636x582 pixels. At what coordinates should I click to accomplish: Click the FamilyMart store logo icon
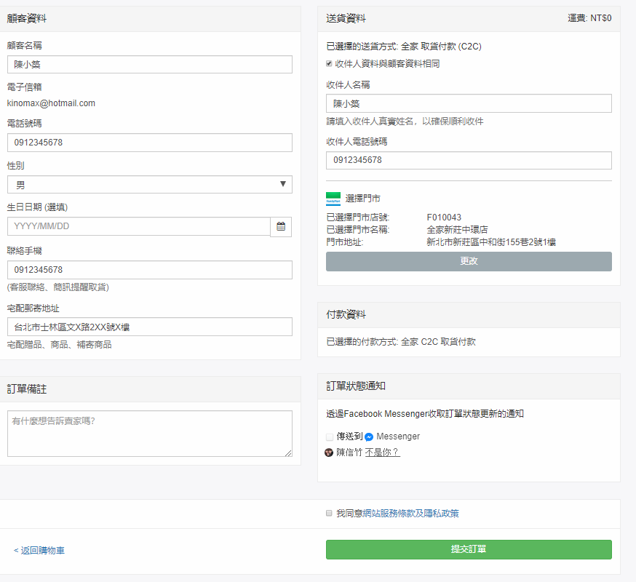click(333, 199)
